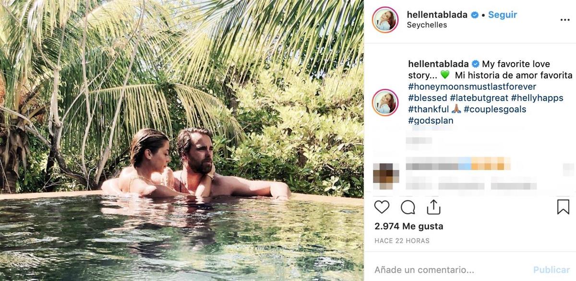Open the header profile avatar of hellentablada

point(385,20)
